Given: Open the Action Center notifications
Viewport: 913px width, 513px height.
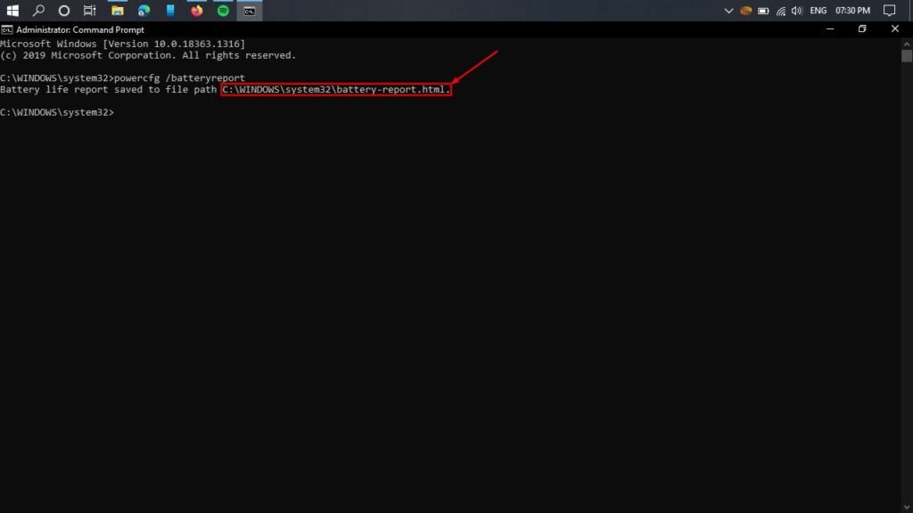Looking at the screenshot, I should point(889,11).
